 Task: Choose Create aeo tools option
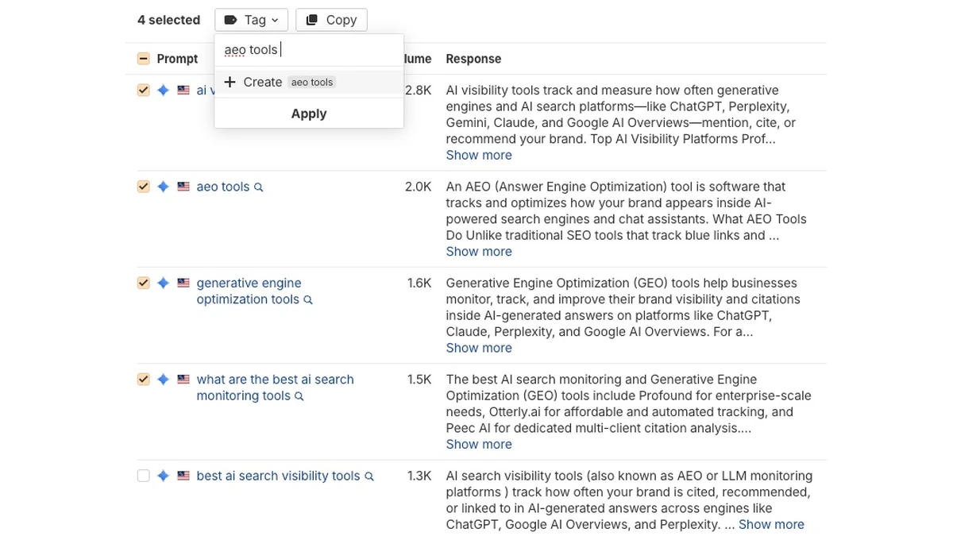309,82
